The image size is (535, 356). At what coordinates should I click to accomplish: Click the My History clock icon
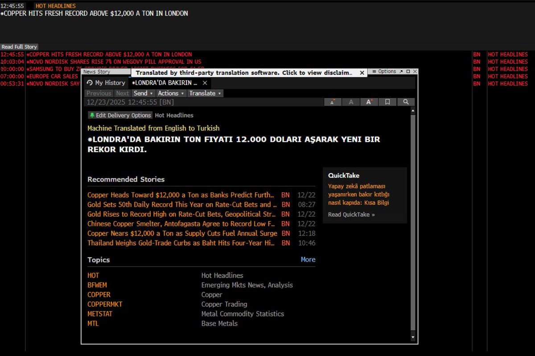click(90, 83)
